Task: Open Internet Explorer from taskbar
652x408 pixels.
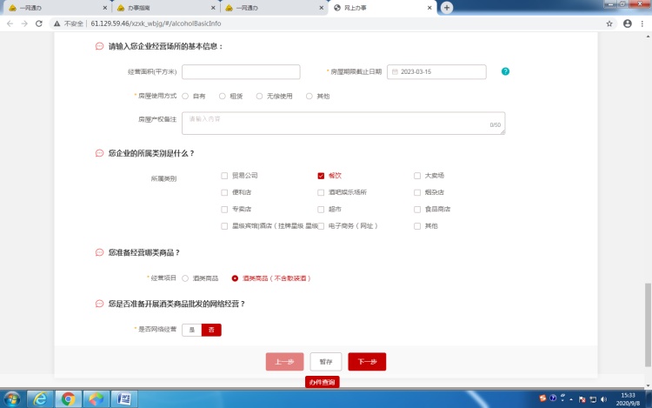Action: tap(39, 398)
